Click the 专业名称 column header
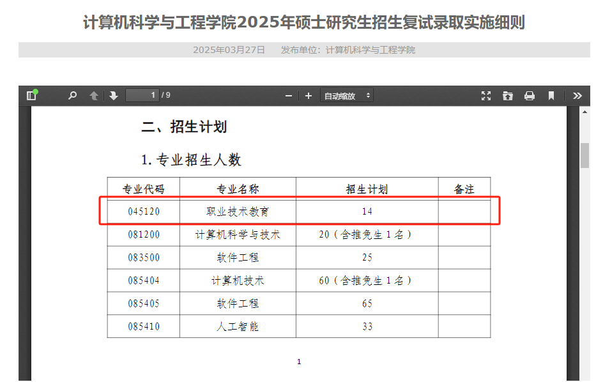This screenshot has width=596, height=382. pyautogui.click(x=238, y=189)
